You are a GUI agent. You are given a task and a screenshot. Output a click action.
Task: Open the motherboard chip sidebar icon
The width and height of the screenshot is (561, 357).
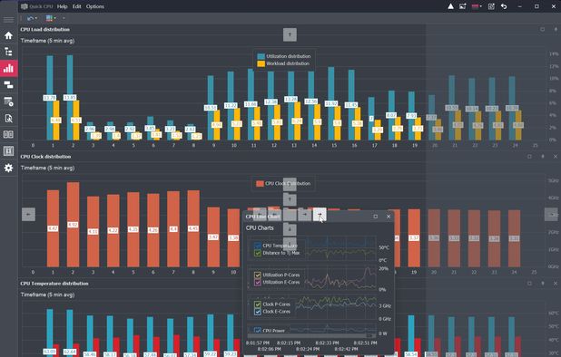pyautogui.click(x=8, y=151)
